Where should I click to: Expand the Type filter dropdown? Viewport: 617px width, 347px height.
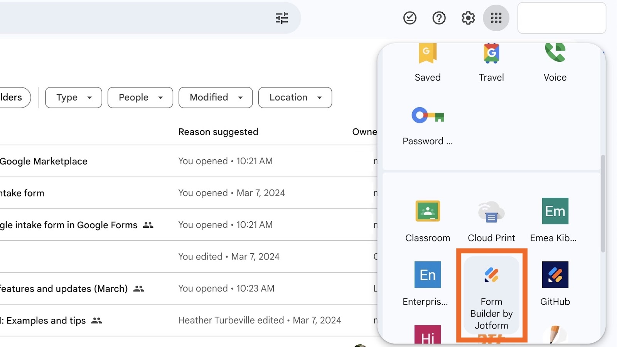[74, 98]
